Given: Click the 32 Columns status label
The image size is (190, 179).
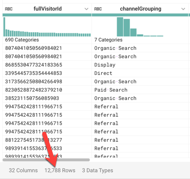Looking at the screenshot, I should pos(23,170).
